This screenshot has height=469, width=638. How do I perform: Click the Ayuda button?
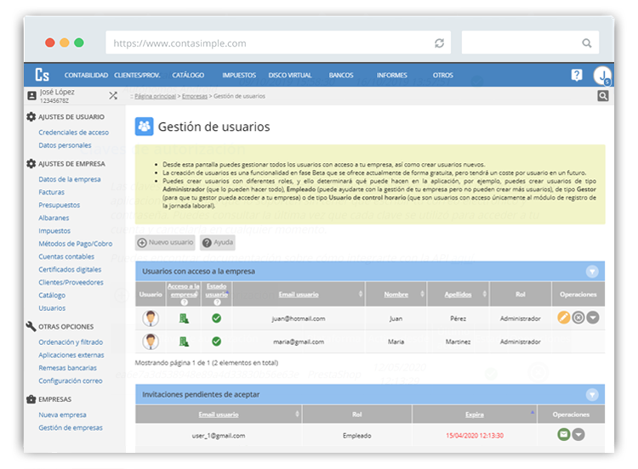click(218, 243)
